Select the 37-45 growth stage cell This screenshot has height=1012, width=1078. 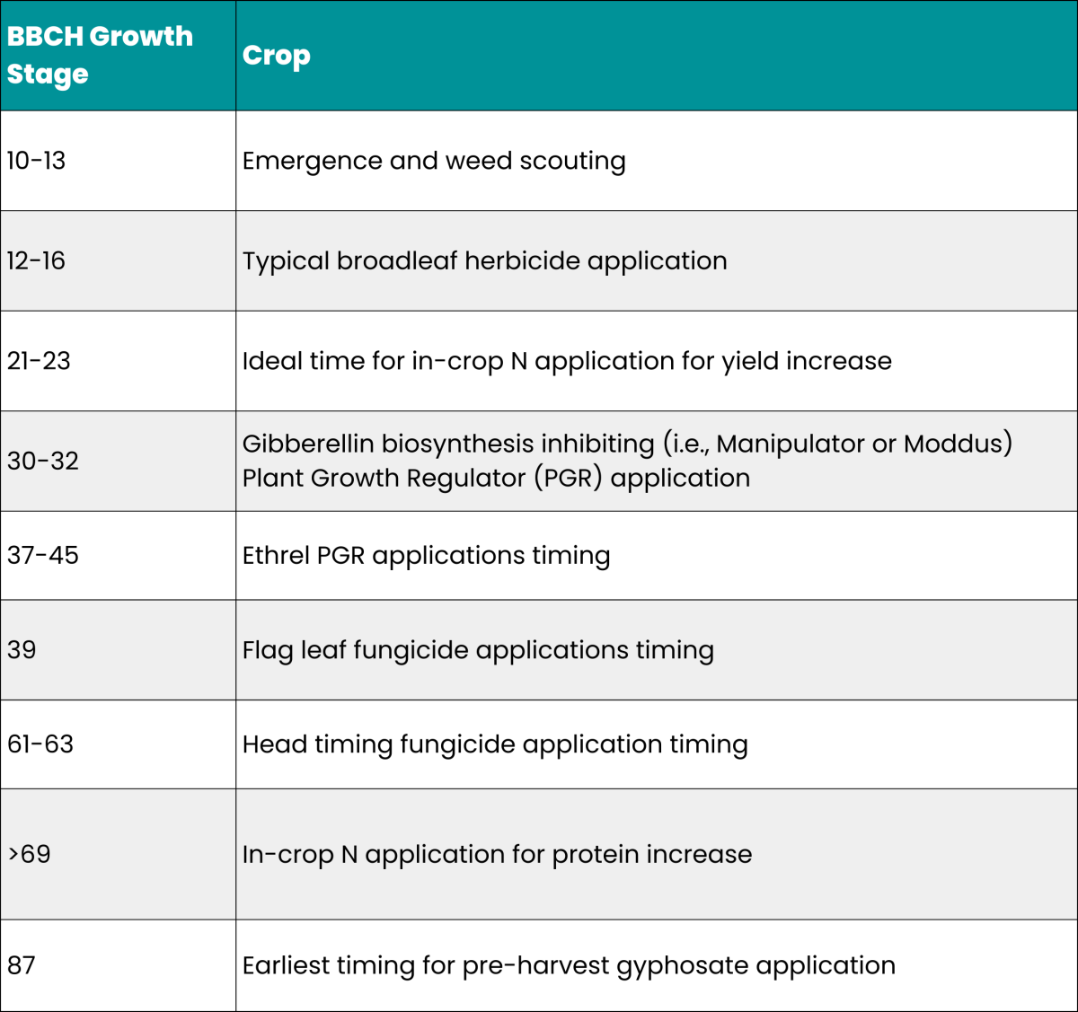118,556
